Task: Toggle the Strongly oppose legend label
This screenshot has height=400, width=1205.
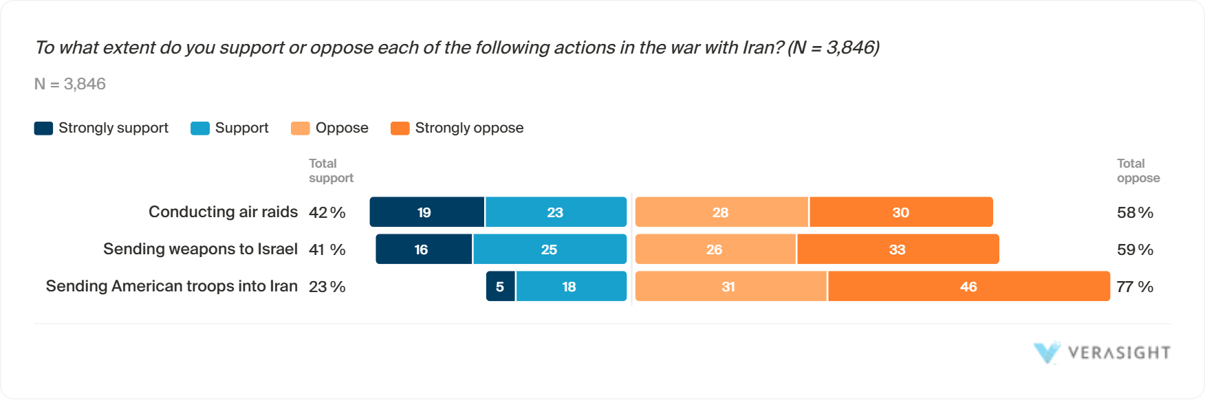Action: coord(469,129)
